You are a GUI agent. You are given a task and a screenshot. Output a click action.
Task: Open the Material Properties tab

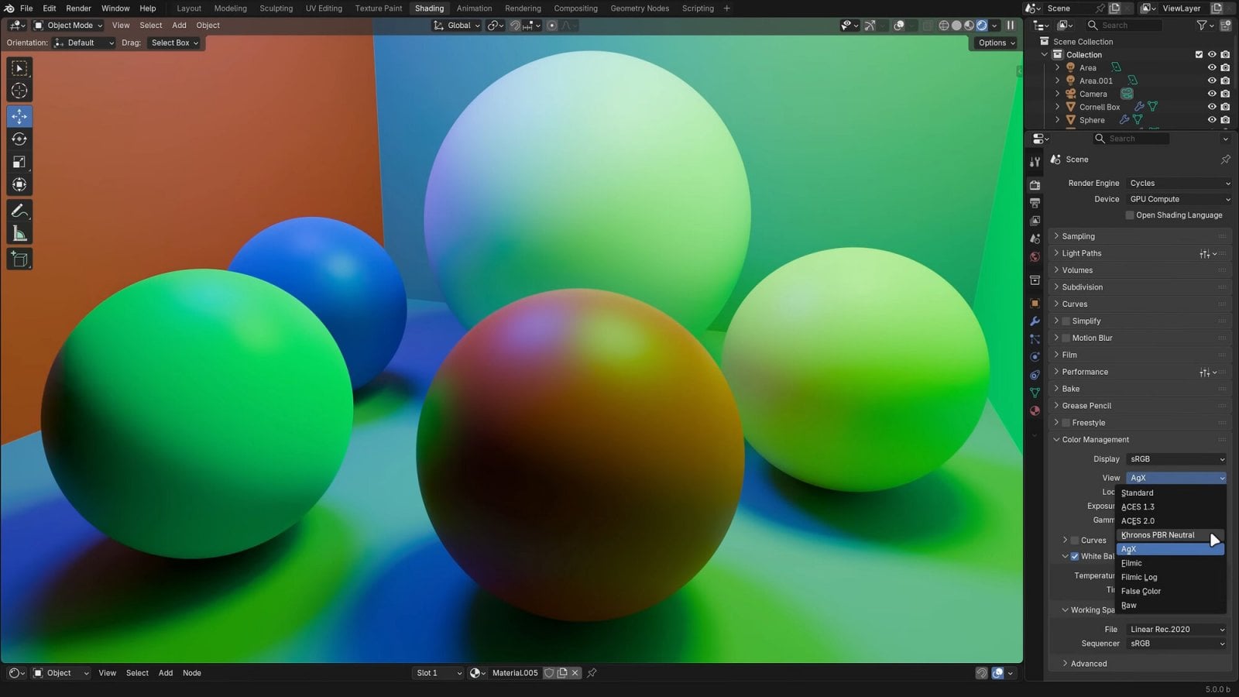[1035, 410]
